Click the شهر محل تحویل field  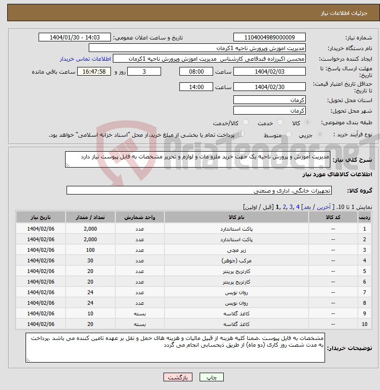(x=270, y=110)
